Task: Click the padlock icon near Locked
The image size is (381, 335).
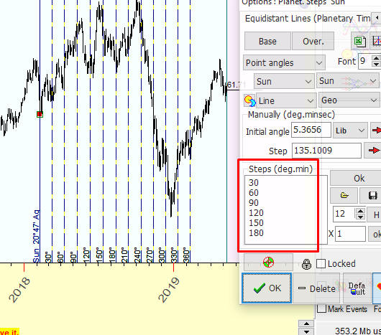Action: (306, 264)
